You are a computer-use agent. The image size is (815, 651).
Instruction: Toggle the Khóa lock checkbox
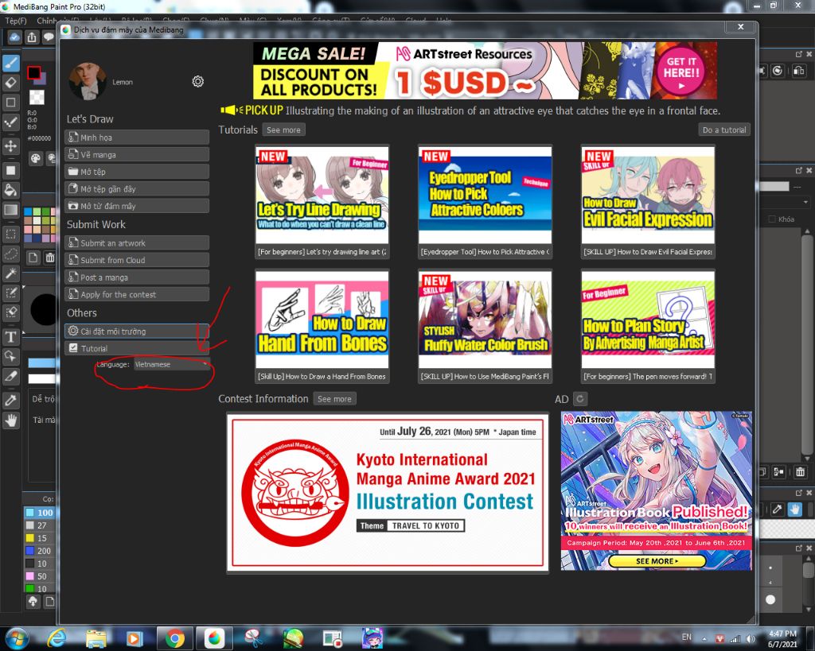(772, 219)
